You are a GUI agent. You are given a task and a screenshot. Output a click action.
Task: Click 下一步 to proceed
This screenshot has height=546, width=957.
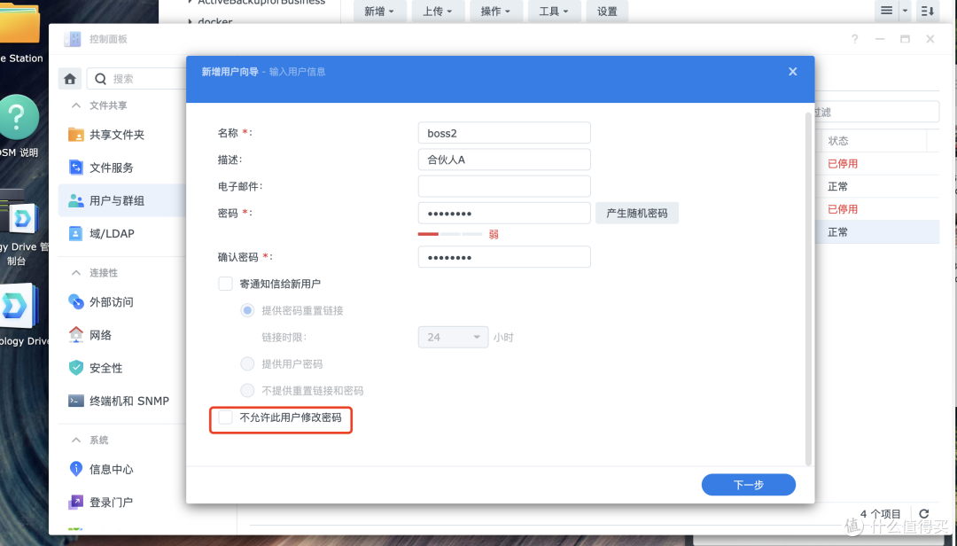(748, 485)
